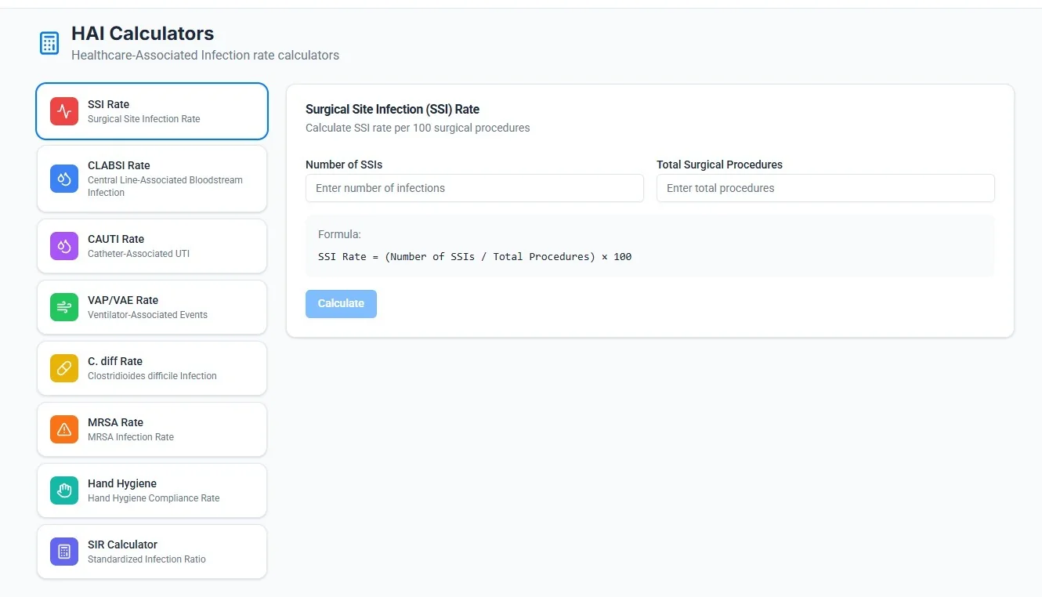The image size is (1042, 597).
Task: Switch to Hand Hygiene compliance calculator
Action: (152, 490)
